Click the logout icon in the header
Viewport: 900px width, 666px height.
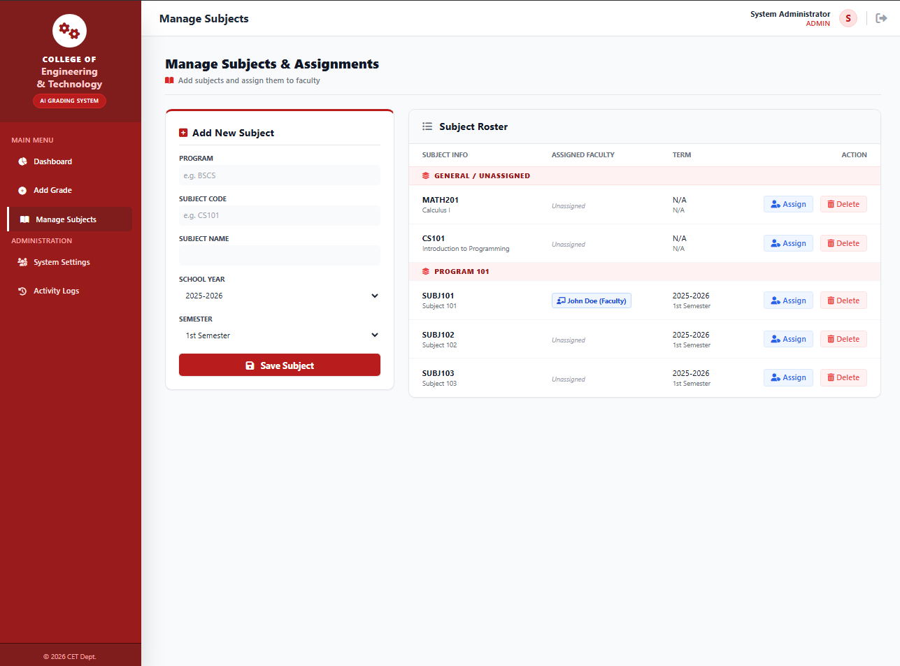tap(881, 18)
